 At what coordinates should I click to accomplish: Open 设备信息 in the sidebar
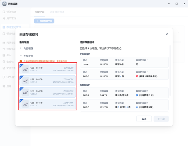click(9, 12)
